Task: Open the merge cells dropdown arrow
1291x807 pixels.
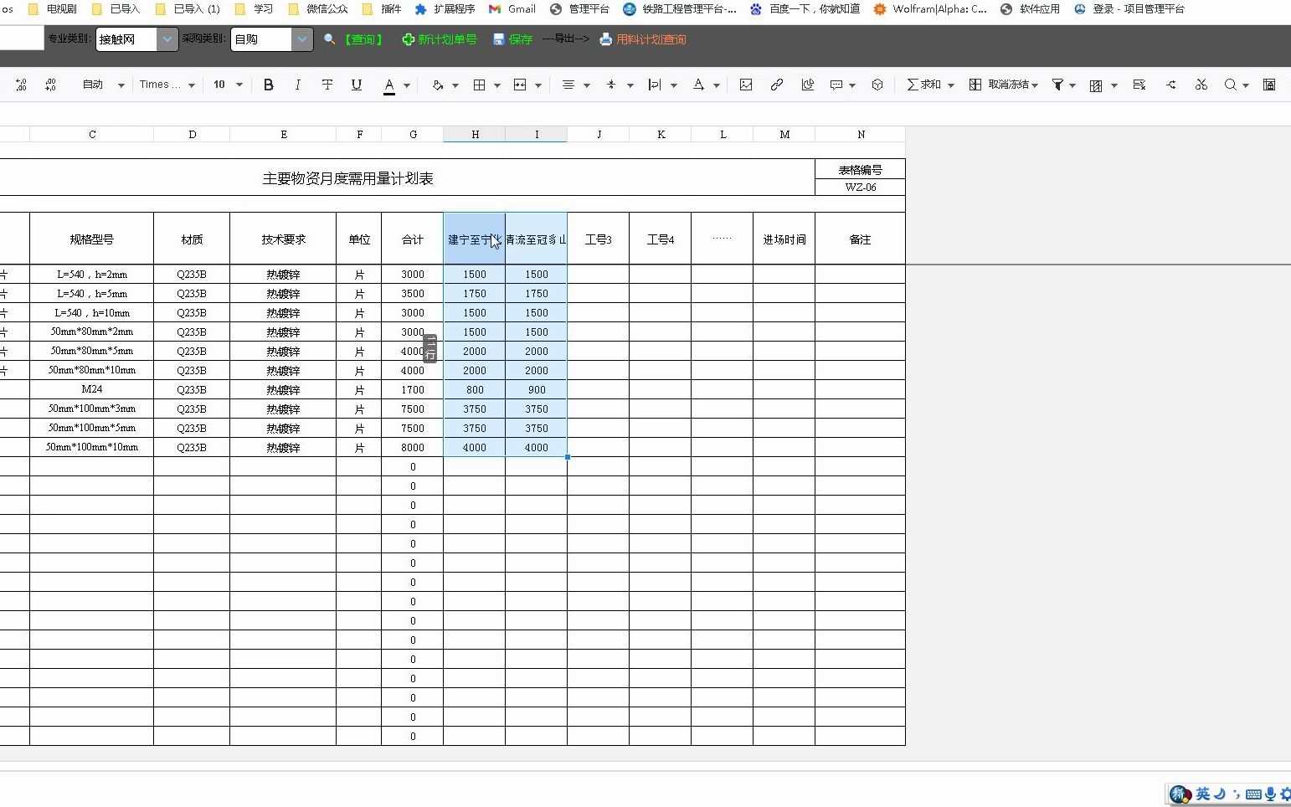Action: 538,85
